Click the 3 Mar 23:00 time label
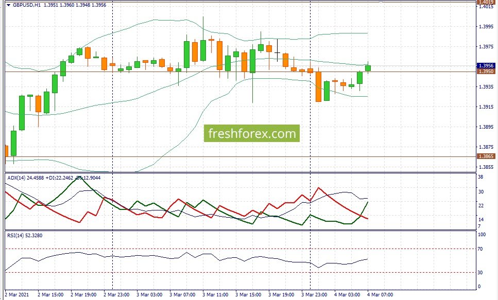This screenshot has width=498, height=300. click(315, 295)
